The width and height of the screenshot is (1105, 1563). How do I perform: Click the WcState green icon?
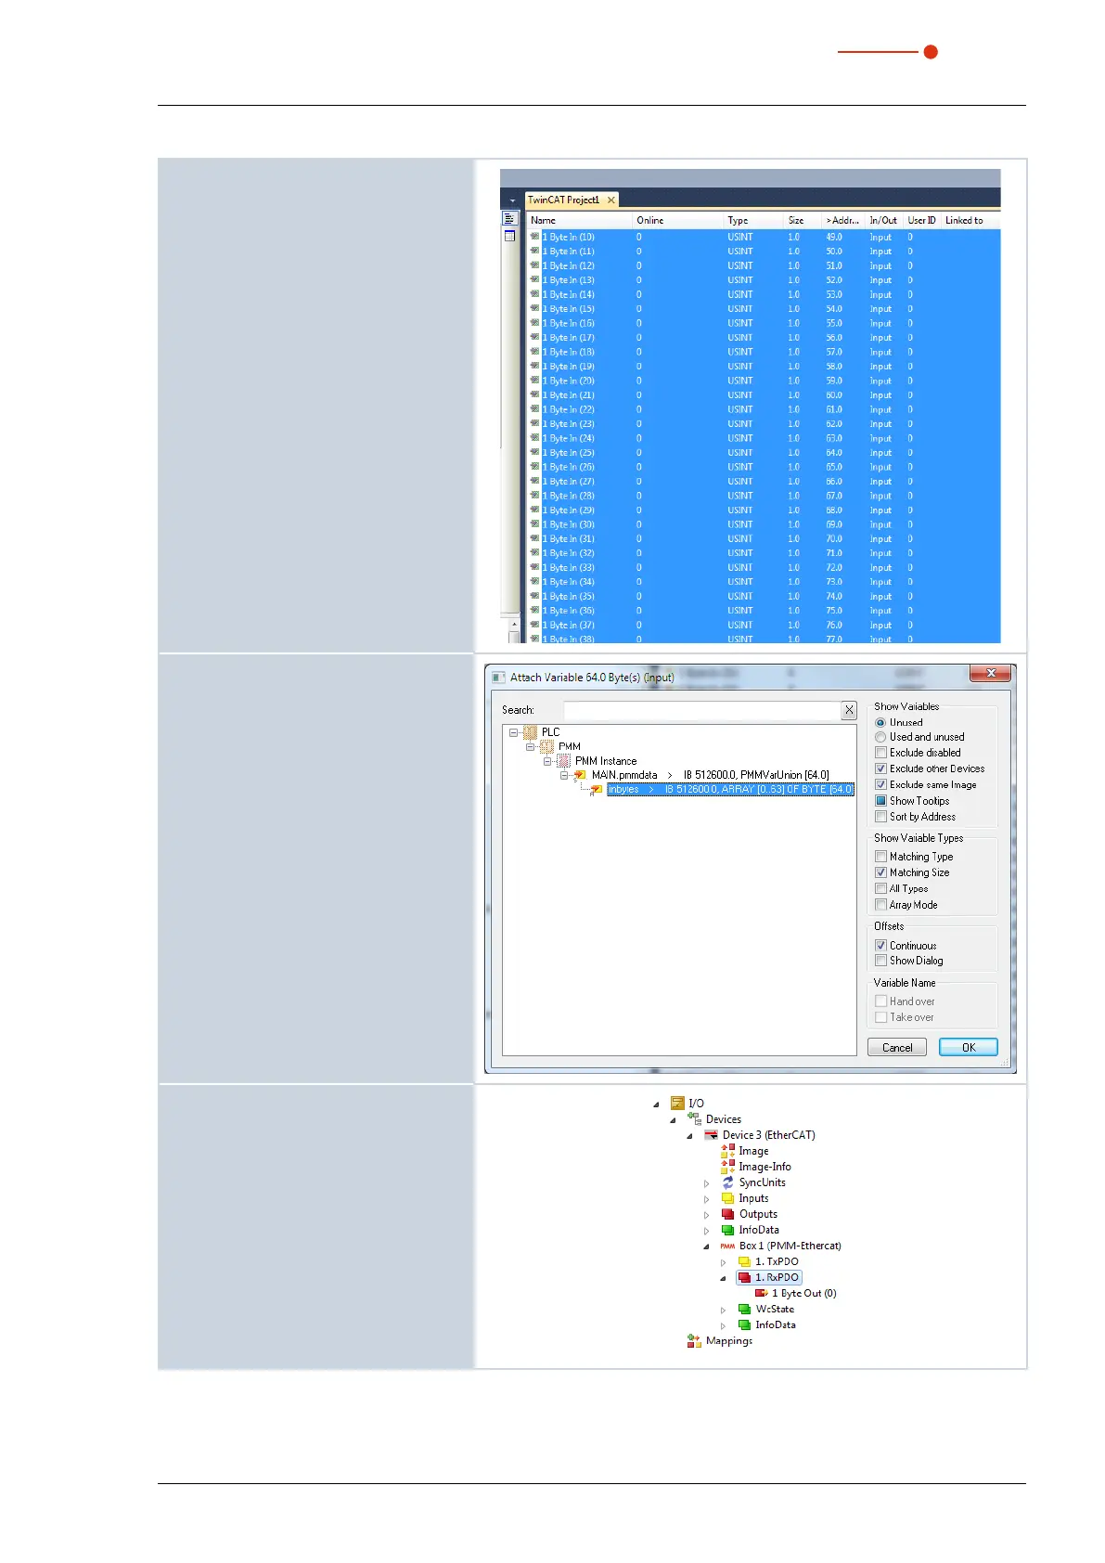(x=744, y=1309)
